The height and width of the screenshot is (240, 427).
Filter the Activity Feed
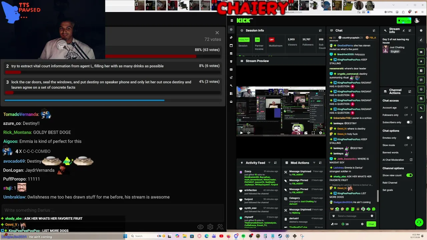(x=269, y=163)
